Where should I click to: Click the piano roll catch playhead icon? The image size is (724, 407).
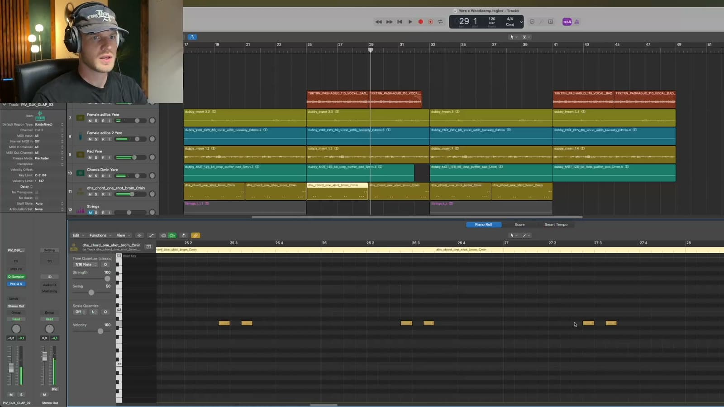pyautogui.click(x=184, y=235)
